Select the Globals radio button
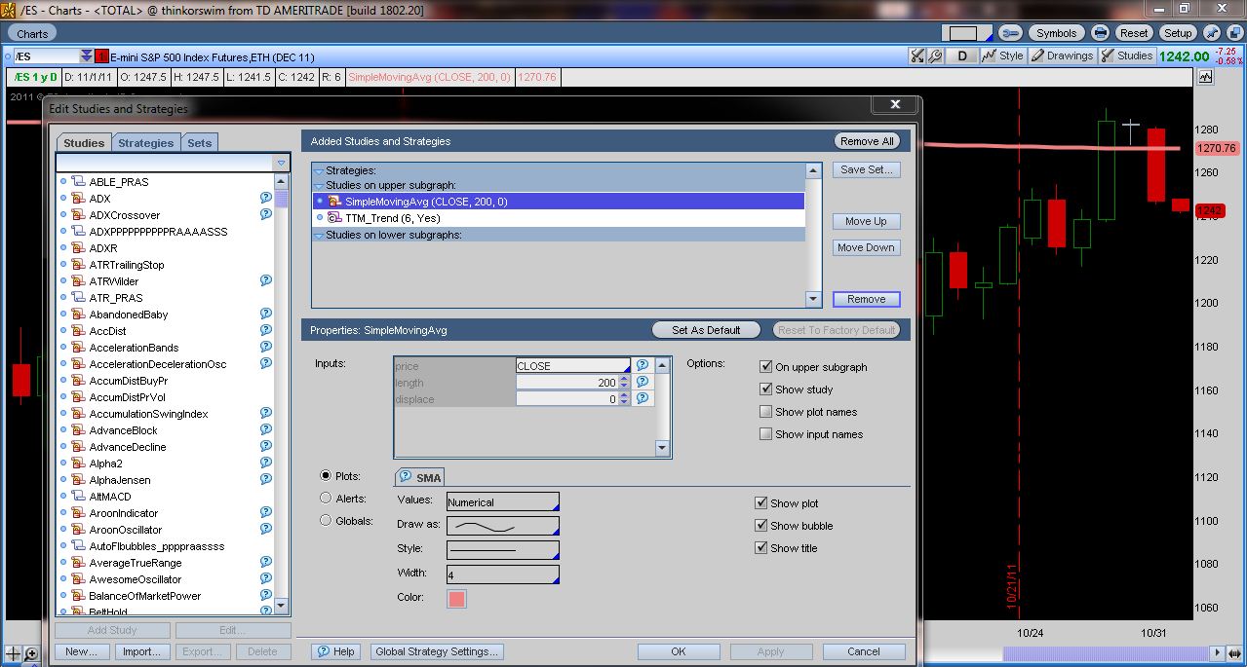The height and width of the screenshot is (667, 1247). pyautogui.click(x=326, y=521)
